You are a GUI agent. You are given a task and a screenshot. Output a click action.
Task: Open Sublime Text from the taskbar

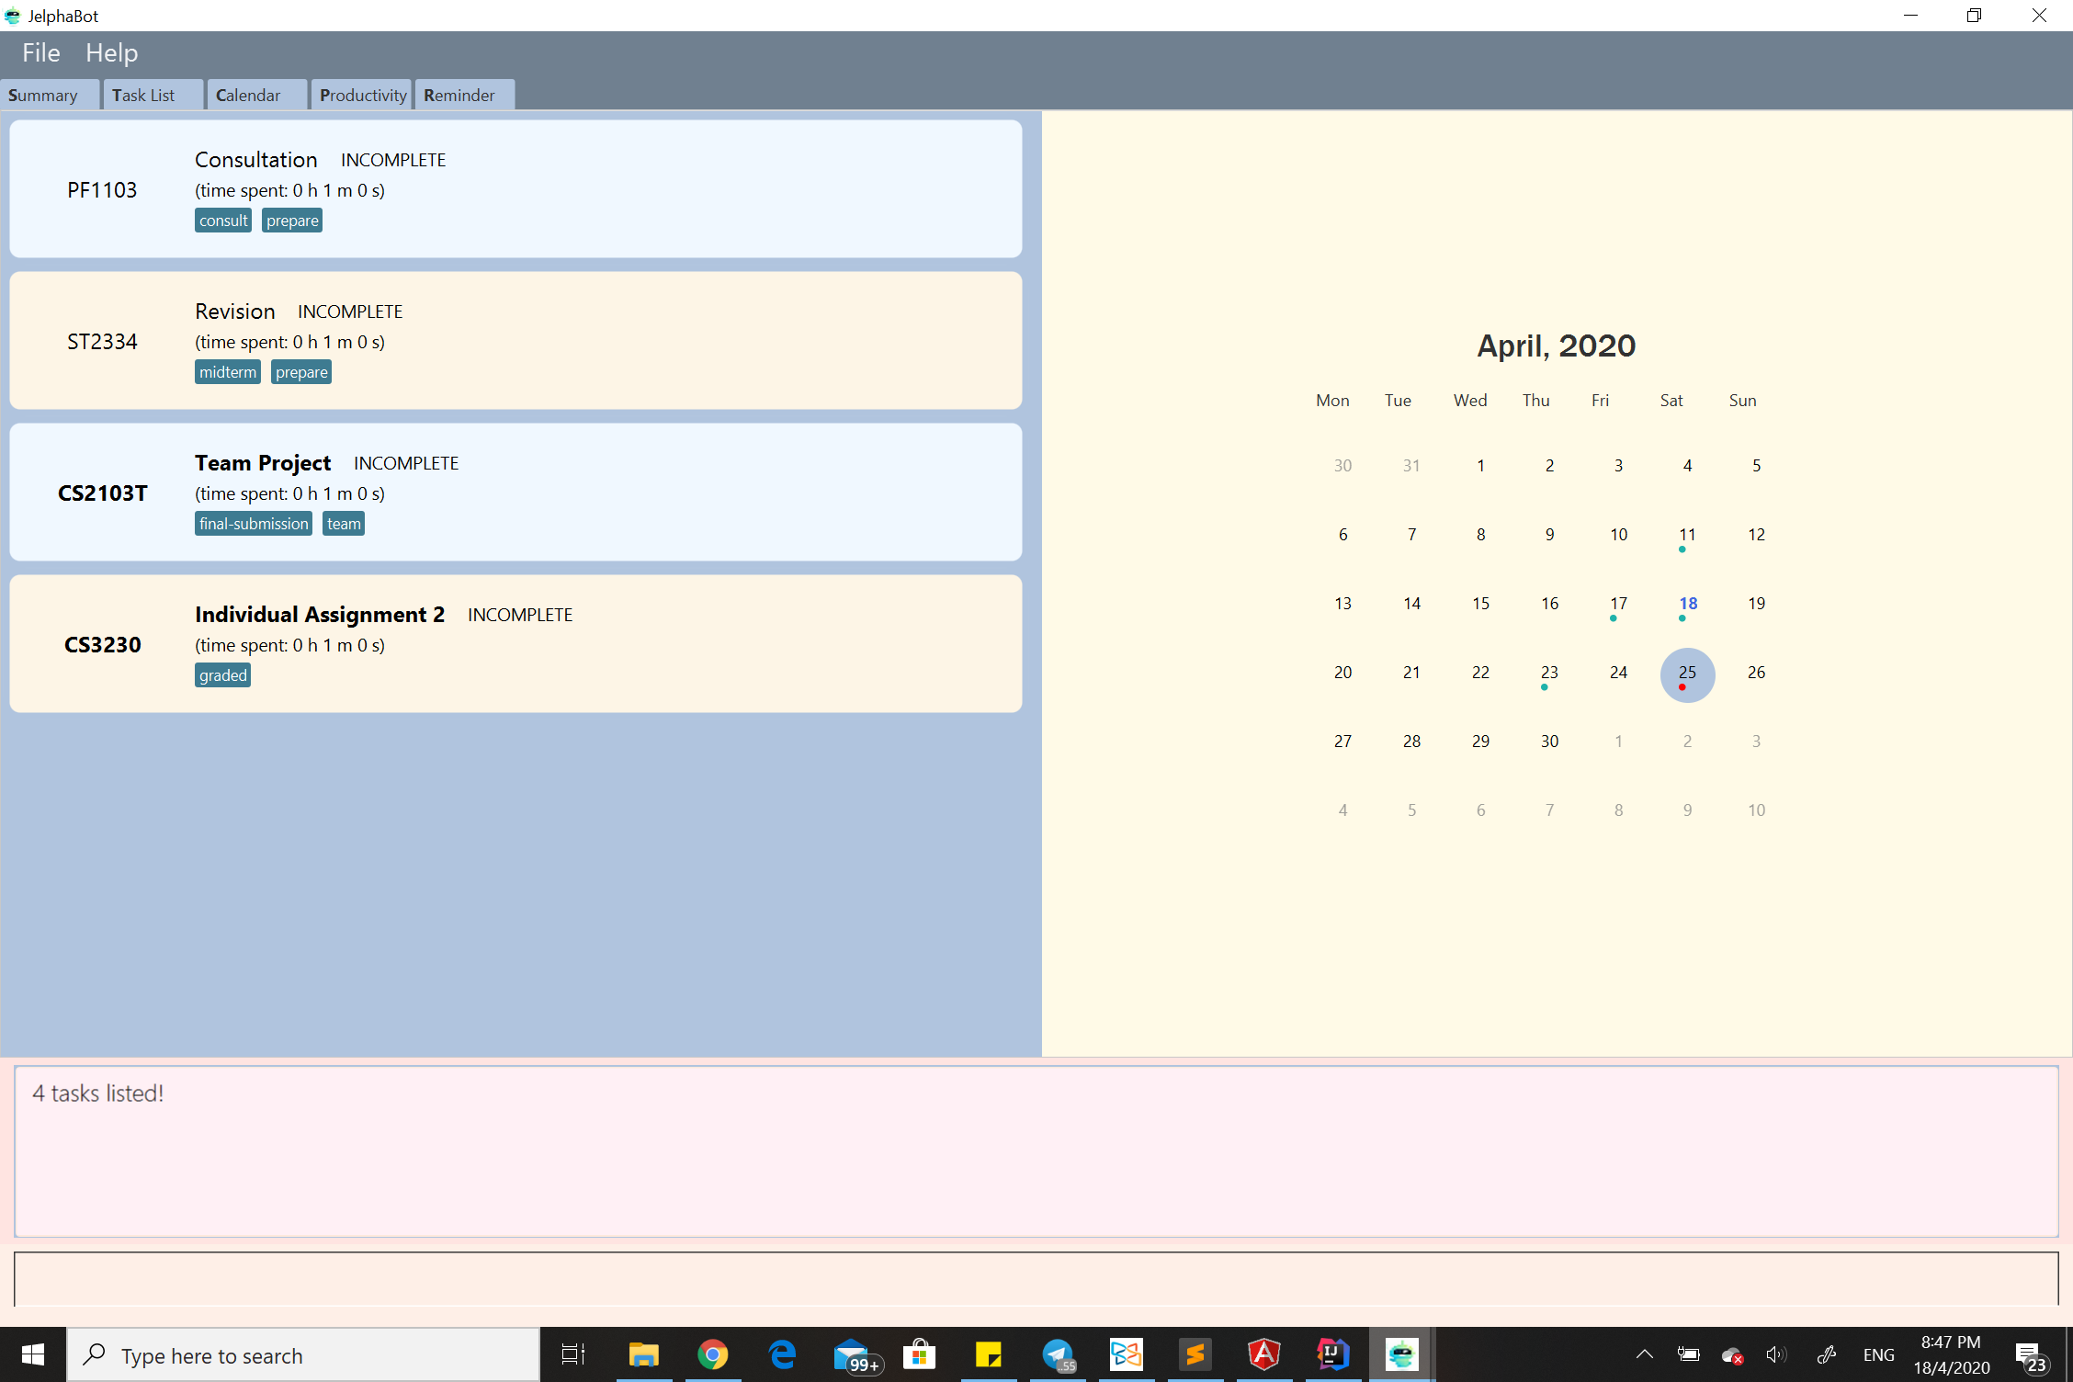[x=1195, y=1354]
